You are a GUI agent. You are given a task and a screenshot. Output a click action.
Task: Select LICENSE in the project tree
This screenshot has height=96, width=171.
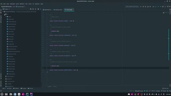pyautogui.click(x=8, y=84)
